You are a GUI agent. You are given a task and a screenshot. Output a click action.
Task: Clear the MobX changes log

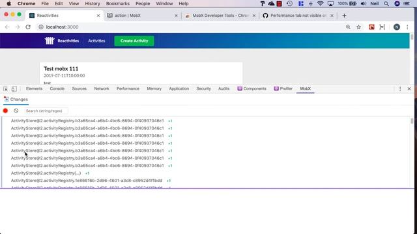pos(16,110)
